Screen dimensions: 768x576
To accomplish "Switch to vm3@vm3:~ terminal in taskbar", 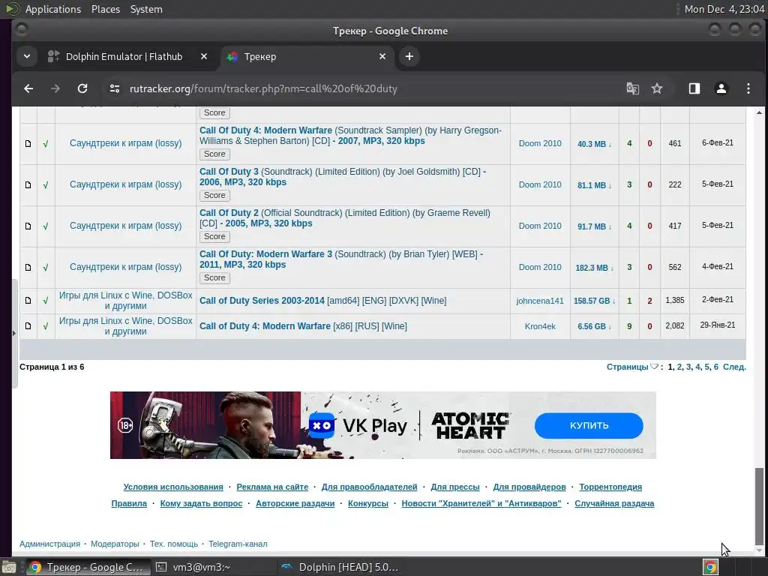I will [x=201, y=567].
